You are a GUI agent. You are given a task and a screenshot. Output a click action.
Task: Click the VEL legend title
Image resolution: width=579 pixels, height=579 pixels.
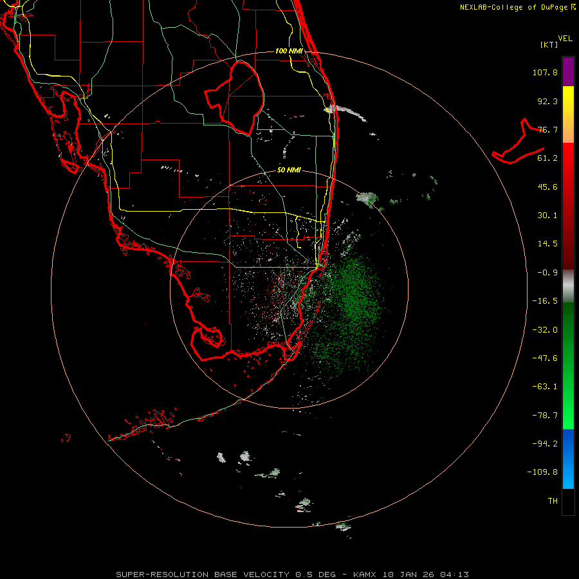click(x=565, y=39)
